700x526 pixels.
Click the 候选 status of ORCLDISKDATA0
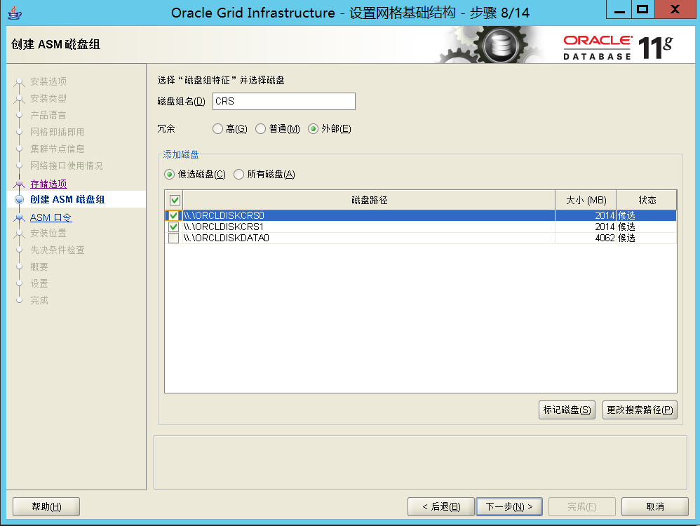click(647, 238)
